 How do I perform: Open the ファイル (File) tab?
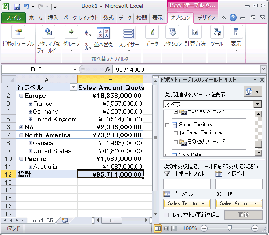coord(14,18)
